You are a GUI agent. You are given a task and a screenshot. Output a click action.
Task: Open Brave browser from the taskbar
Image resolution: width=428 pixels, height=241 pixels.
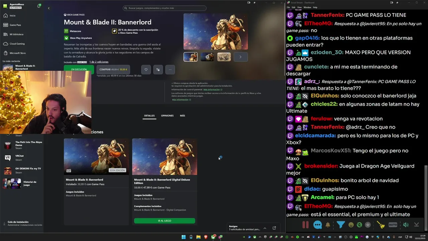206,237
